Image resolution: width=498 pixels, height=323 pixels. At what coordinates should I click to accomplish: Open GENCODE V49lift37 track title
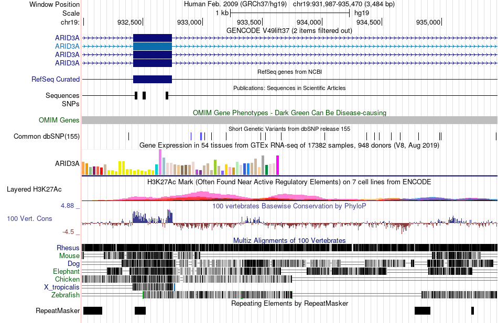[x=289, y=31]
